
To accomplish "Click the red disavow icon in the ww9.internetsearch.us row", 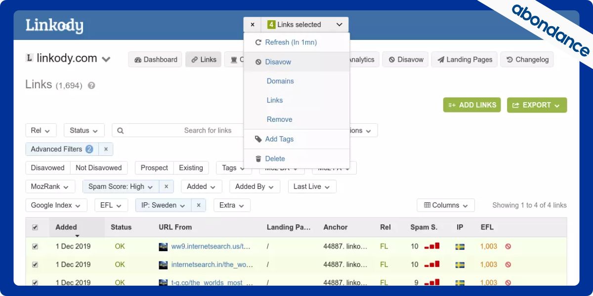I will pyautogui.click(x=508, y=246).
